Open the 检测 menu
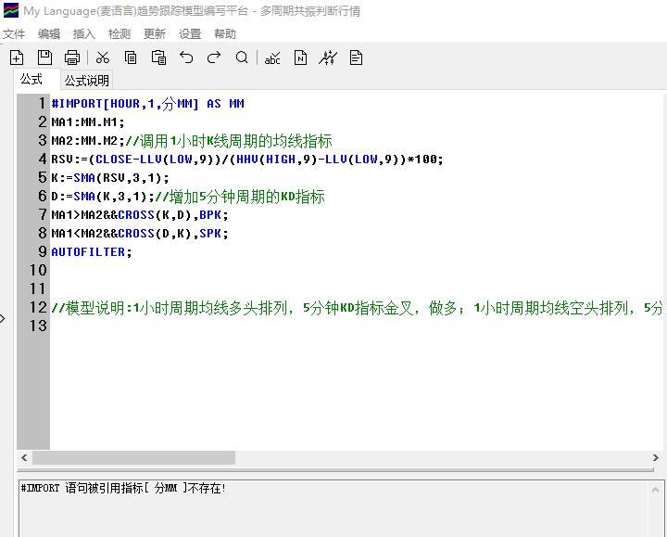Image resolution: width=667 pixels, height=537 pixels. pos(120,33)
